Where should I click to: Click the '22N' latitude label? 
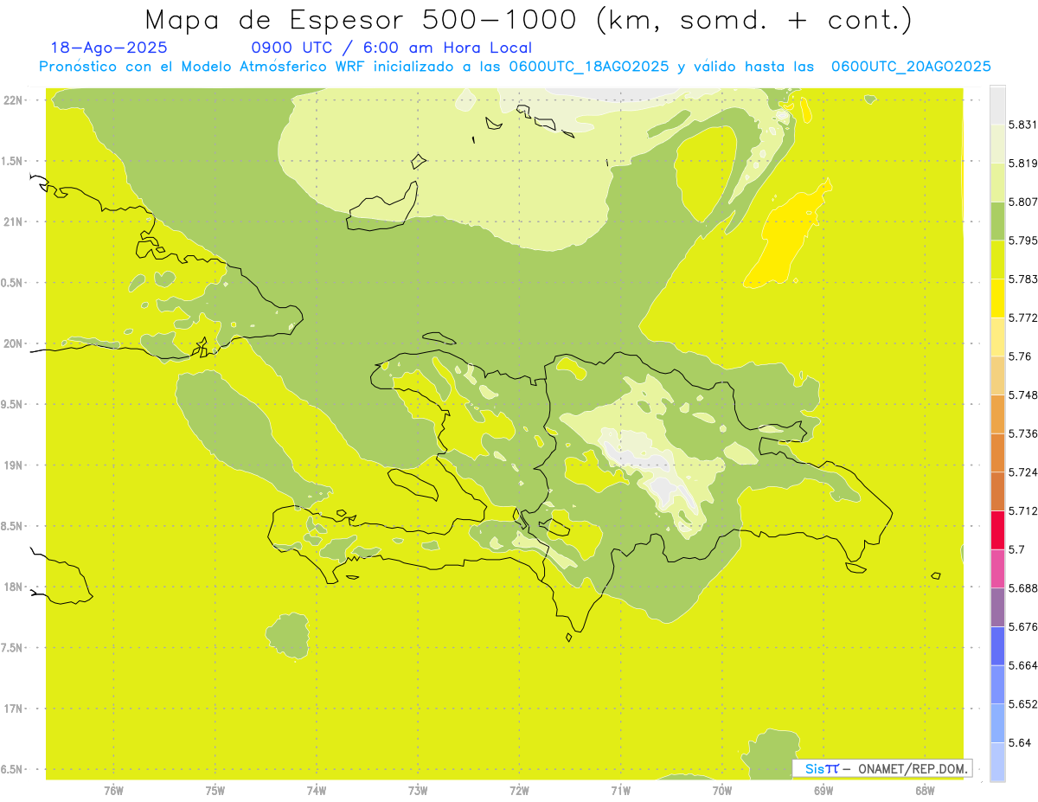point(13,100)
